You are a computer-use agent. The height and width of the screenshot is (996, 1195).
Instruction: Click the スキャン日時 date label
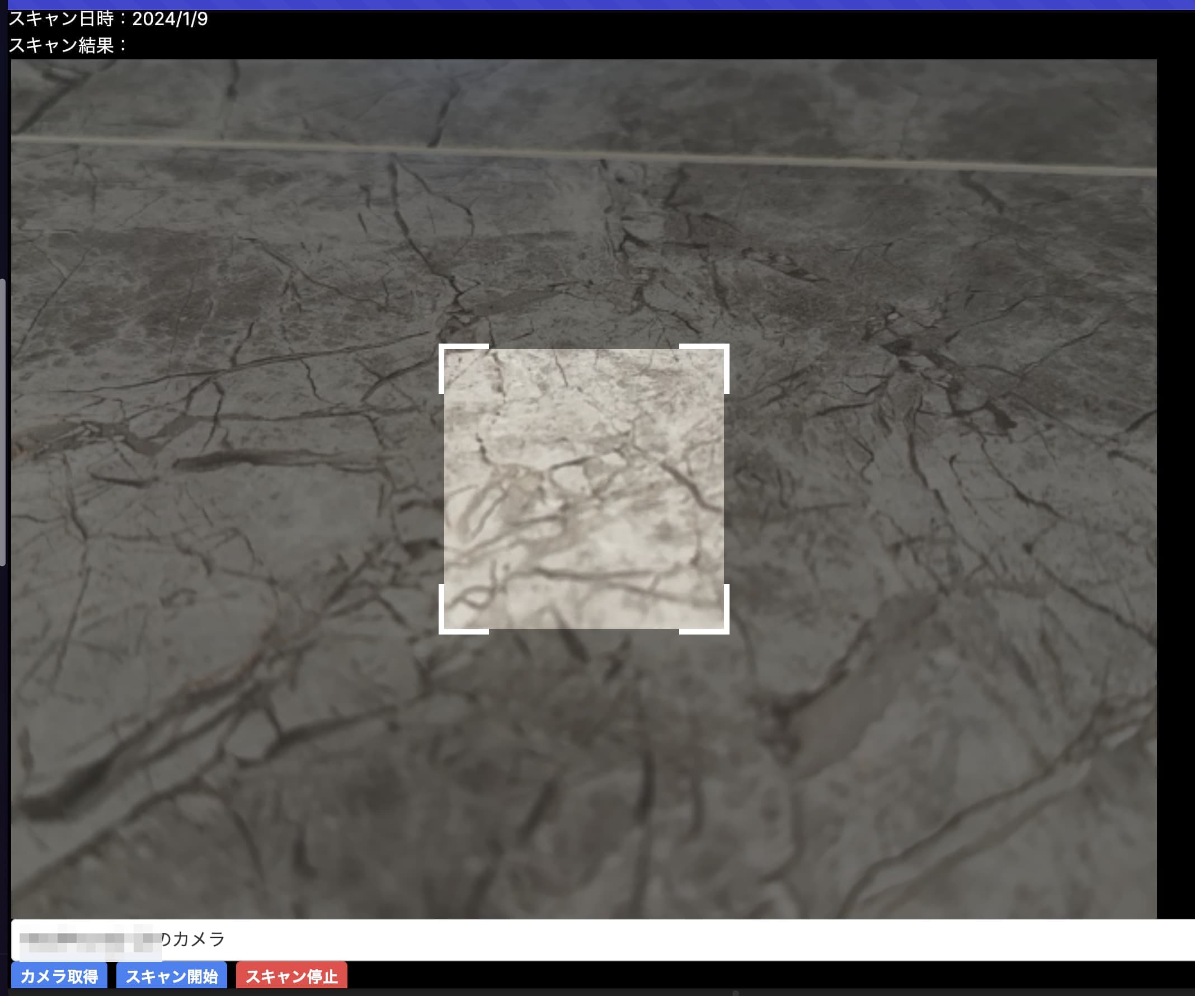pyautogui.click(x=62, y=19)
